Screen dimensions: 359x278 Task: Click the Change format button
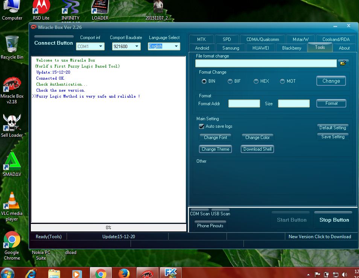(x=331, y=81)
